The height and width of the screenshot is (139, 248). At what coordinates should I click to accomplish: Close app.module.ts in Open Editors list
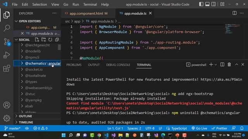(22, 34)
